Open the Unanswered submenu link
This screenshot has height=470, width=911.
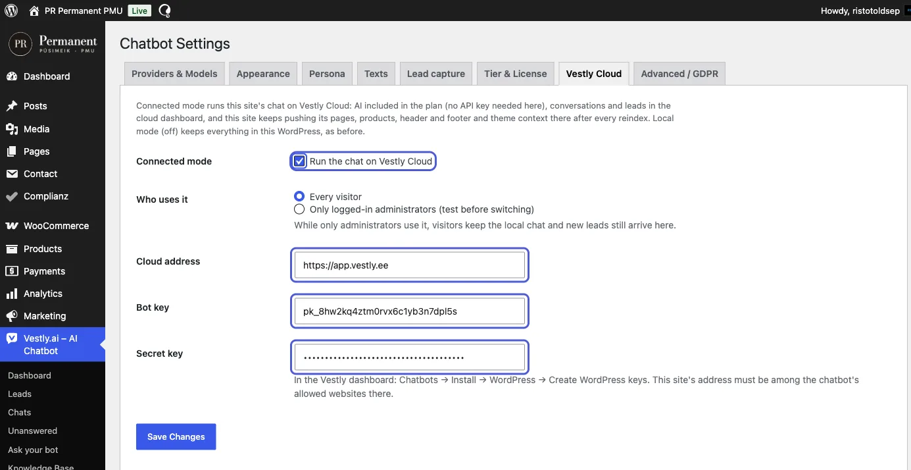pos(33,431)
